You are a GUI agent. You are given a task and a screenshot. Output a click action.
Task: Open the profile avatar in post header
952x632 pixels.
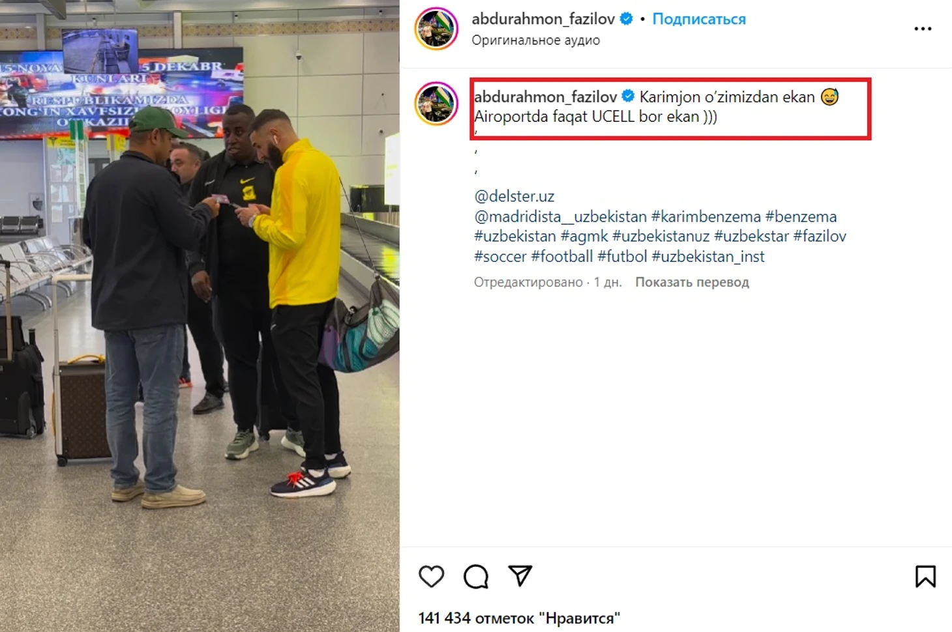pos(436,29)
